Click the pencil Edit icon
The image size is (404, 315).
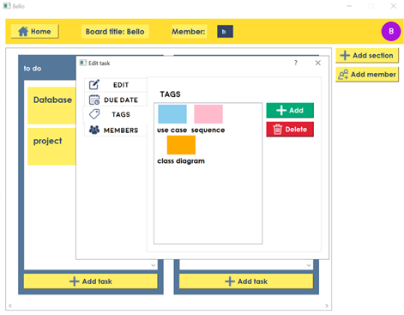[x=94, y=85]
